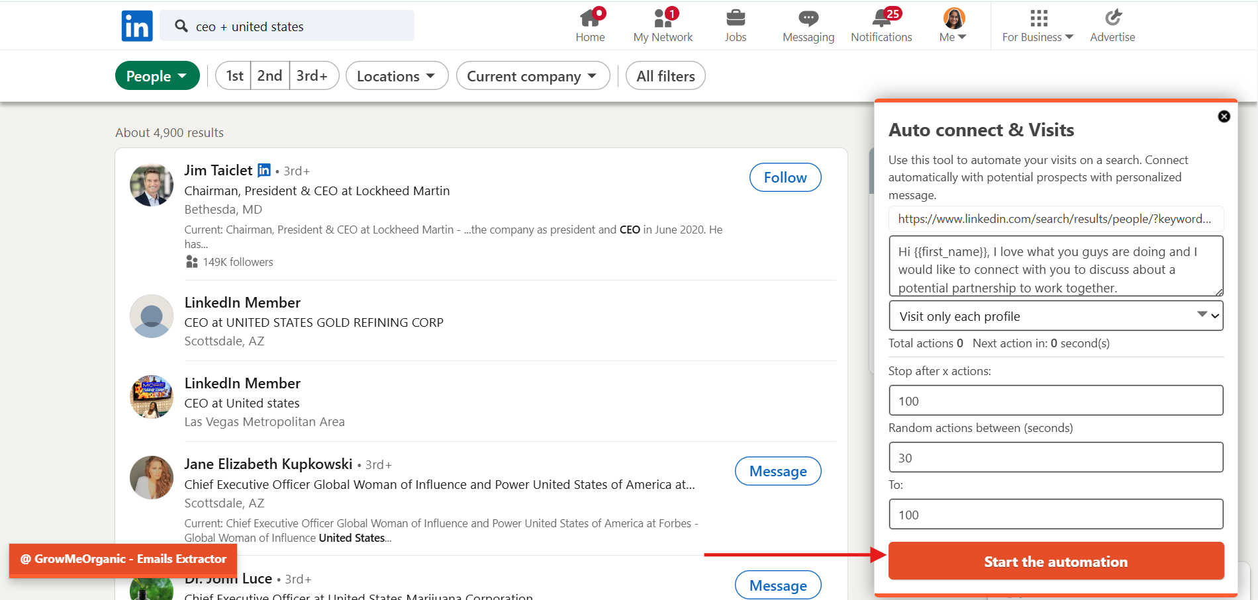Viewport: 1258px width, 600px height.
Task: Open Messaging from the top bar
Action: pyautogui.click(x=808, y=26)
